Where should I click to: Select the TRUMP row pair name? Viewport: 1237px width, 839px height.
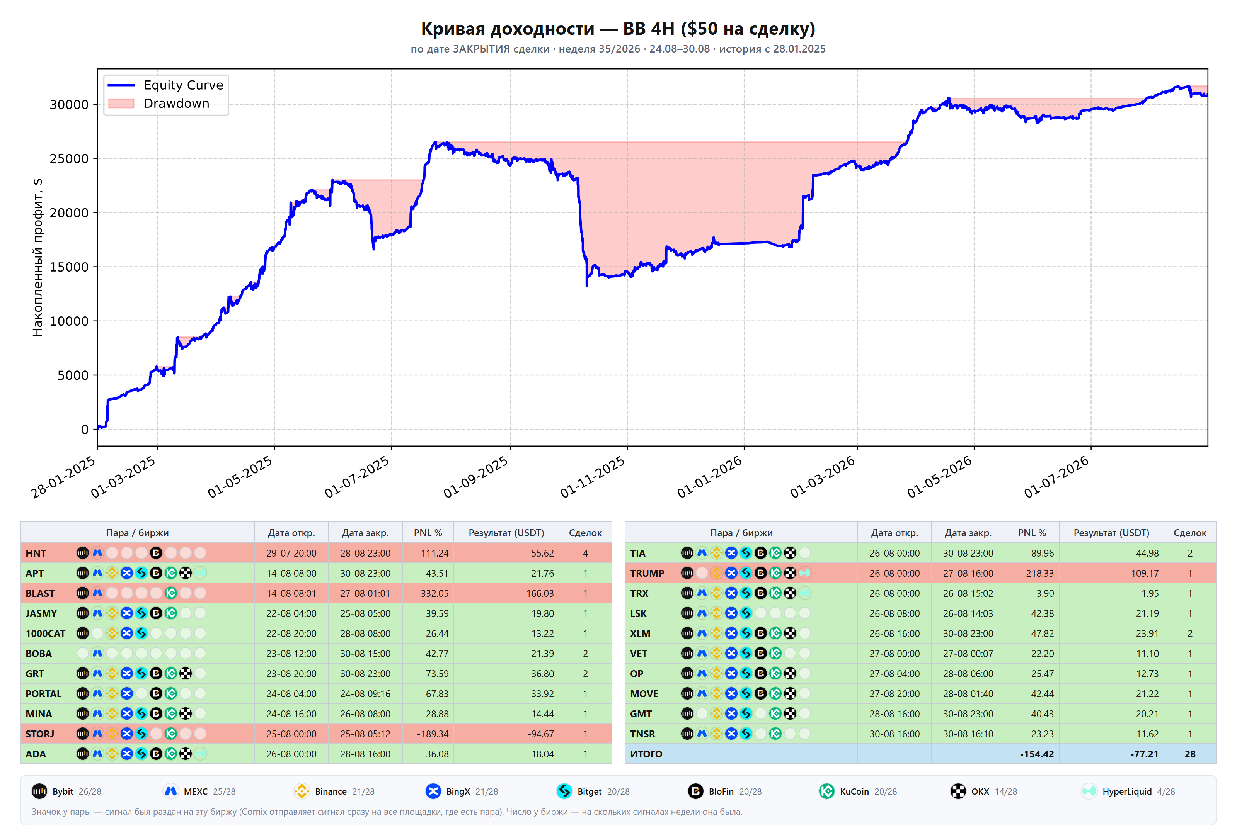click(x=647, y=573)
